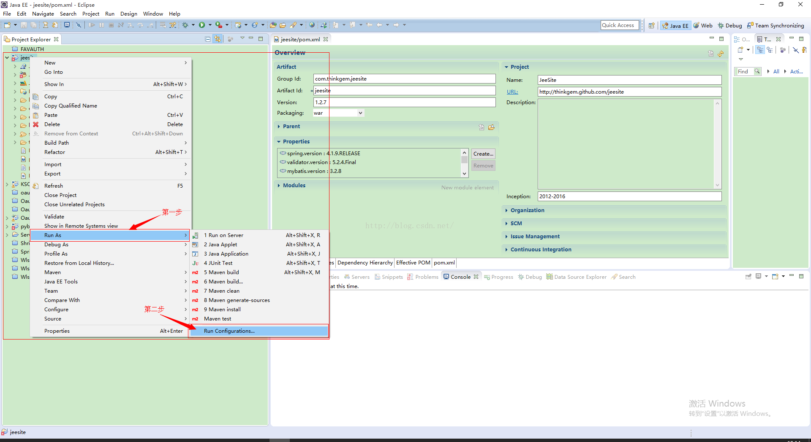This screenshot has height=442, width=811.
Task: Open the Project Explorer view menu triangle
Action: coord(242,38)
